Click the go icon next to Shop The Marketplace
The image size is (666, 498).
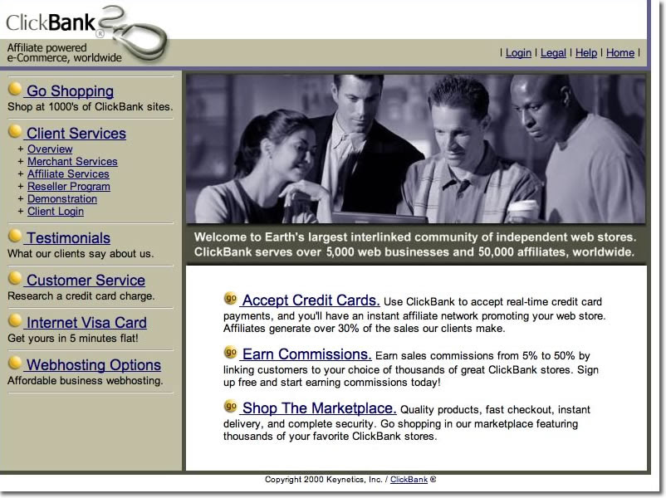coord(231,407)
